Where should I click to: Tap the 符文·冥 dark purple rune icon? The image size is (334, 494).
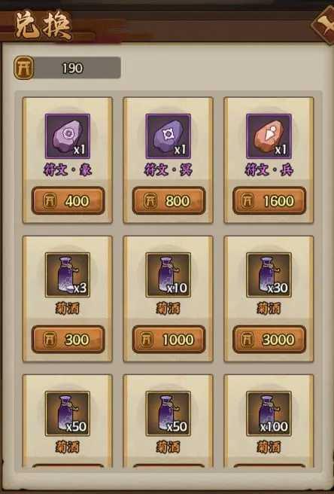point(168,136)
